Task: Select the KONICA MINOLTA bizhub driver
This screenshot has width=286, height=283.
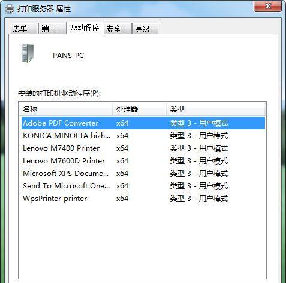Action: coord(143,136)
